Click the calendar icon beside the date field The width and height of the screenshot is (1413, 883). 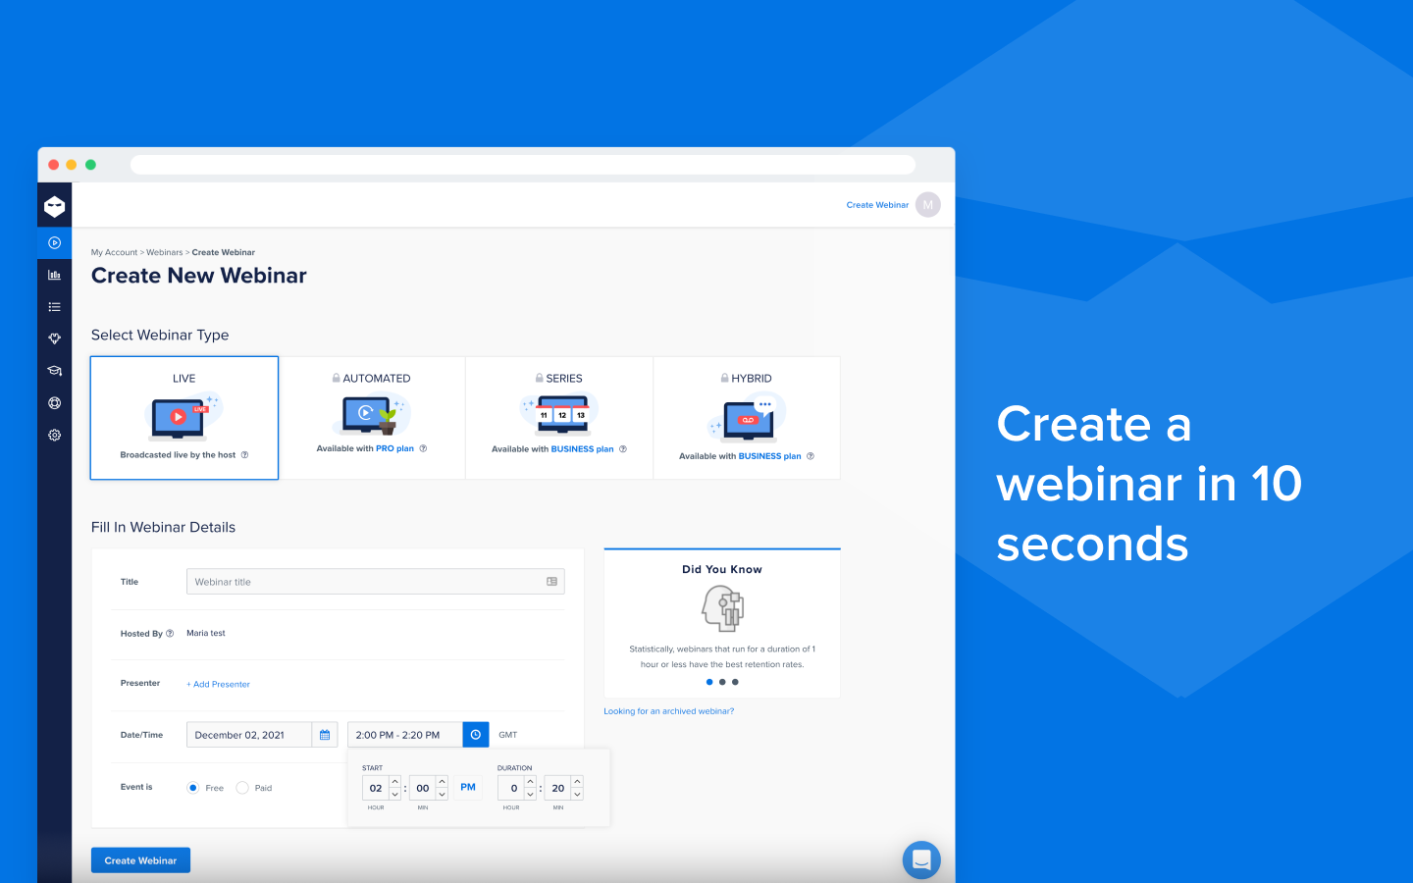(324, 734)
